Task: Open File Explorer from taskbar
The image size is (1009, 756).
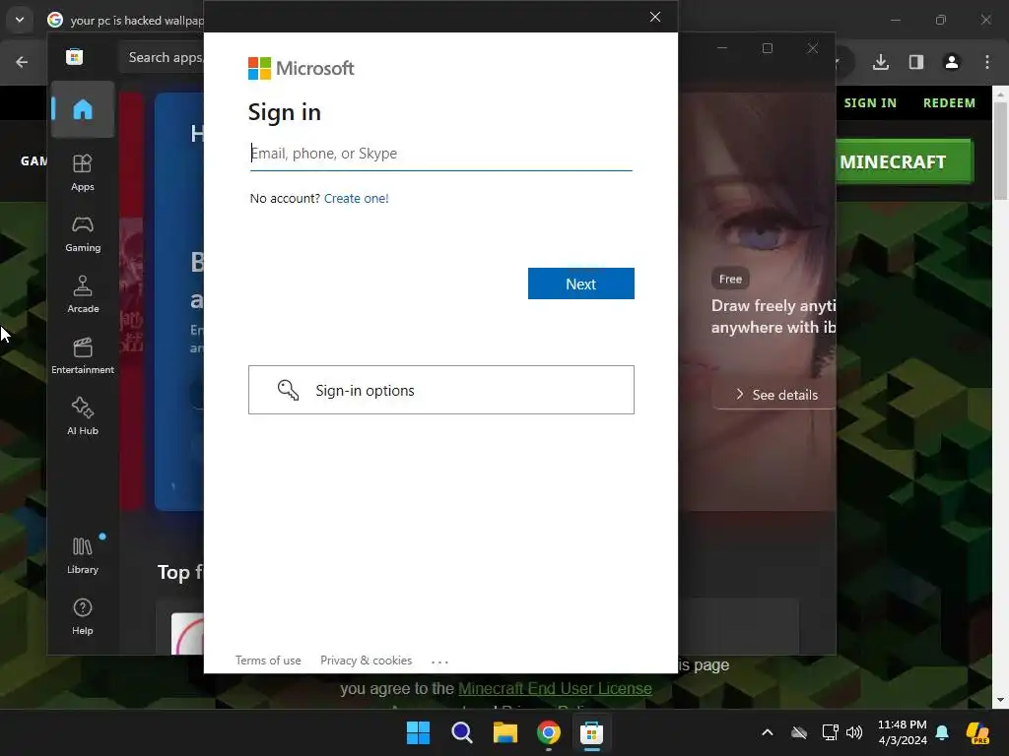Action: pyautogui.click(x=505, y=732)
